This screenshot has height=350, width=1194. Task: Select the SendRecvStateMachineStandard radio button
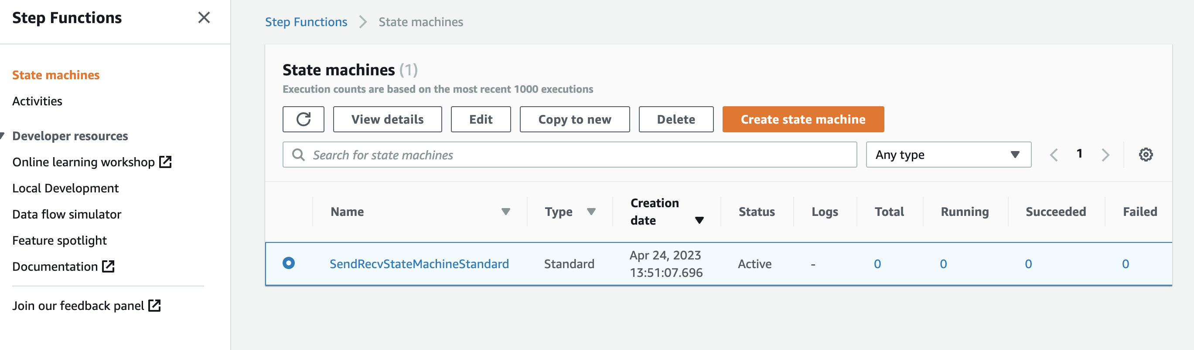pos(288,263)
